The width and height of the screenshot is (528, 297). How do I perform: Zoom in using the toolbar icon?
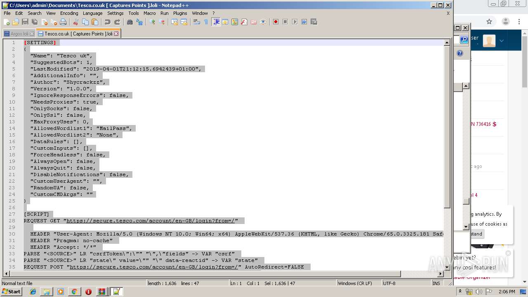(x=152, y=22)
